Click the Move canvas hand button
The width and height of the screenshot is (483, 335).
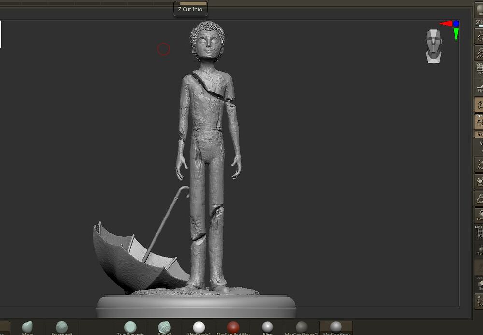click(x=479, y=181)
